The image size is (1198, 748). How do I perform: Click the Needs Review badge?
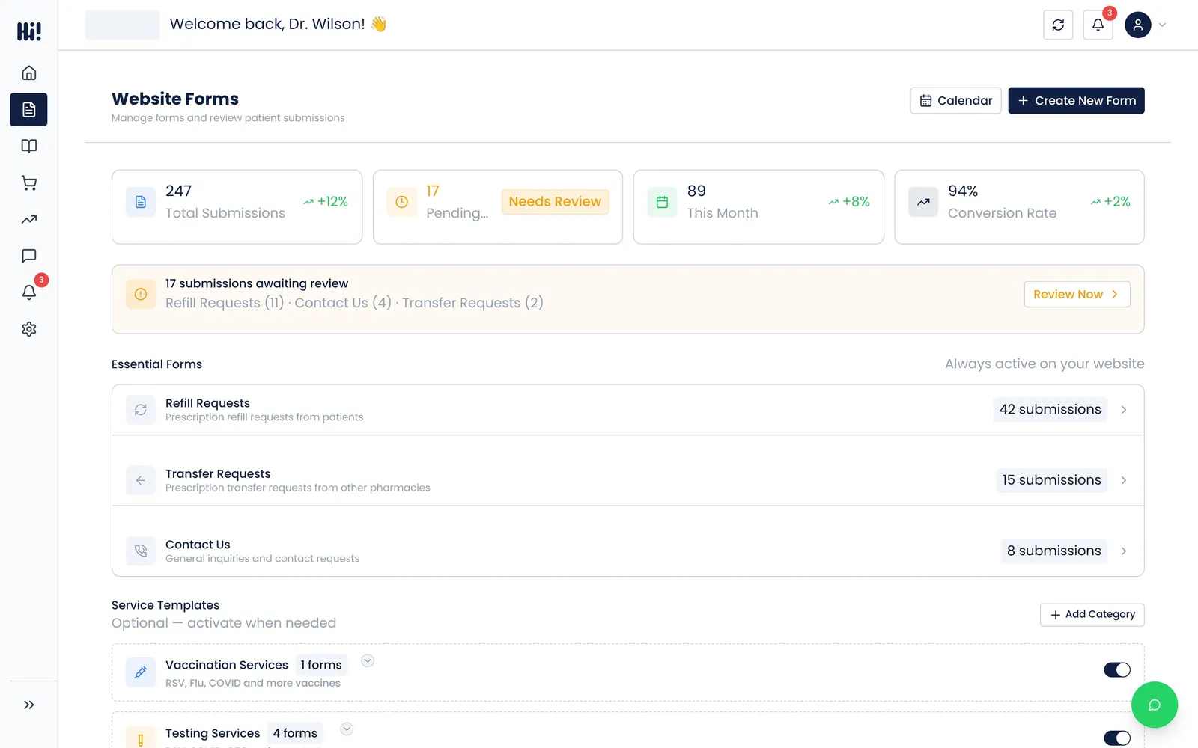coord(555,202)
